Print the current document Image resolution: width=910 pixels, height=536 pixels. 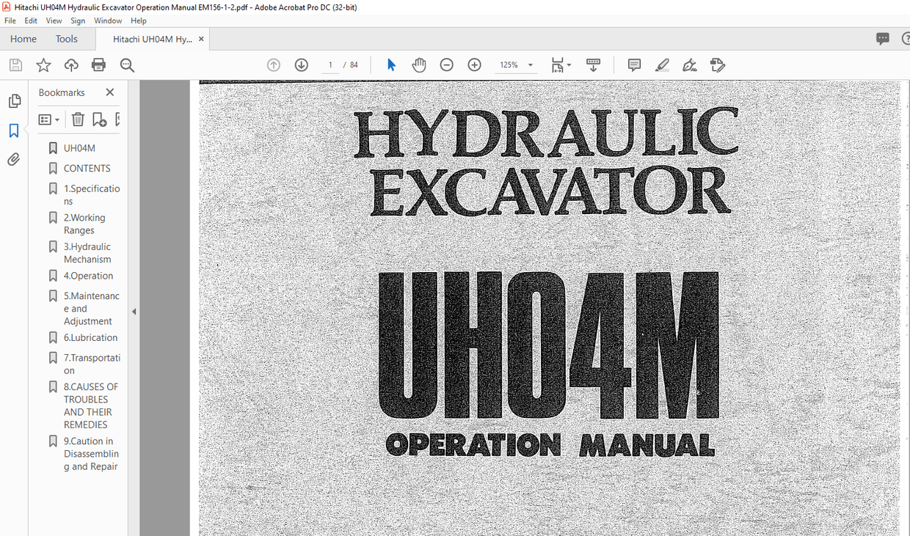point(98,65)
